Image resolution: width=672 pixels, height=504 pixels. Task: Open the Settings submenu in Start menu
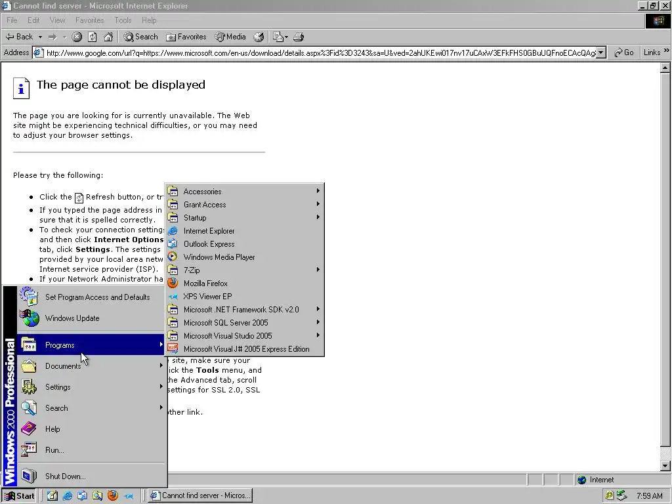tap(91, 387)
